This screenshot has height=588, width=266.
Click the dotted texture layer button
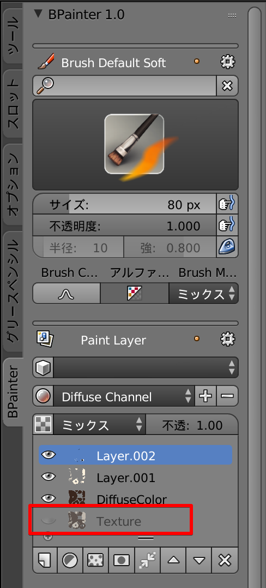point(95,560)
